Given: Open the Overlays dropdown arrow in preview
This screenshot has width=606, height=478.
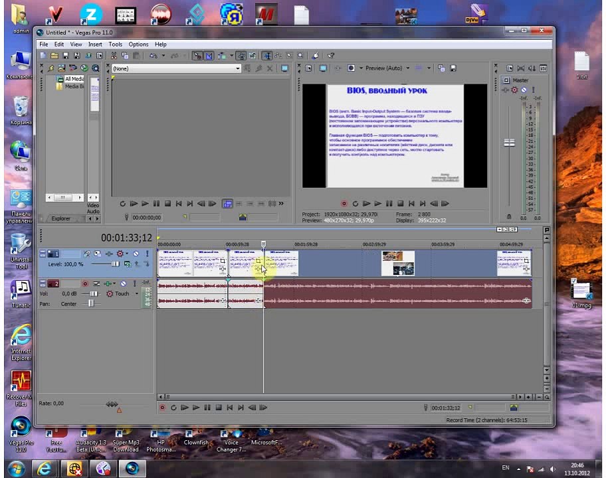Looking at the screenshot, I should pos(429,68).
